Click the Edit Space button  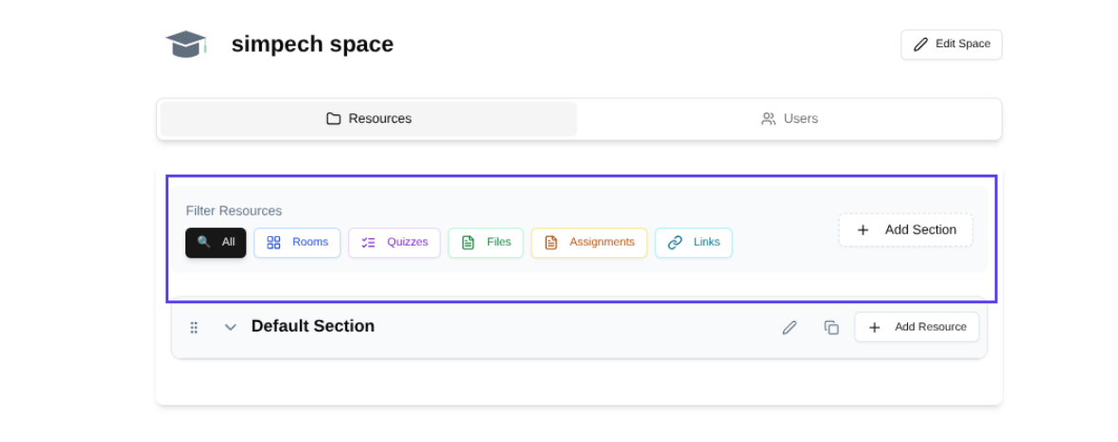(x=951, y=44)
